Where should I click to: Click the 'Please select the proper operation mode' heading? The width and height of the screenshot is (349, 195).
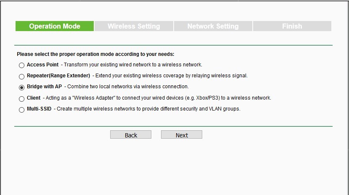(95, 54)
